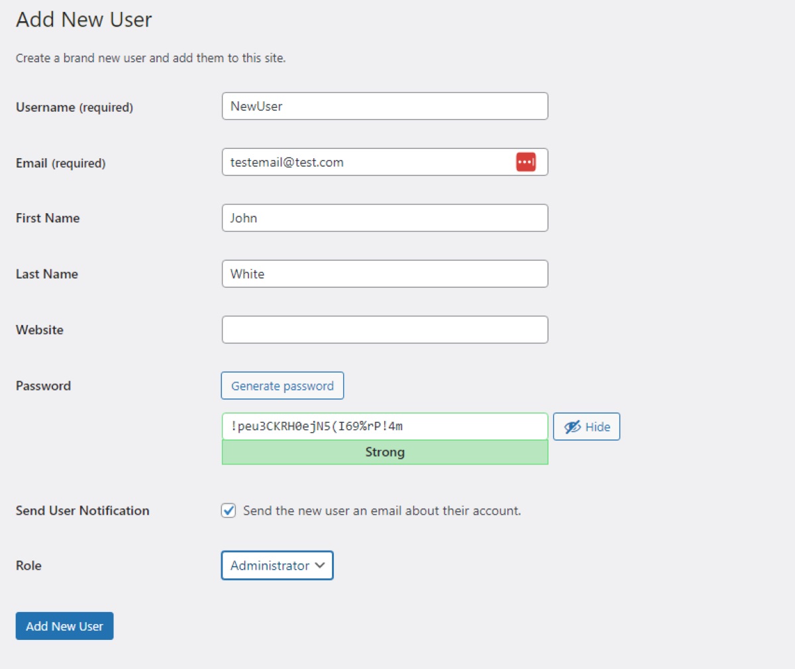Uncheck the send user notification email checkbox
Image resolution: width=795 pixels, height=669 pixels.
coord(228,510)
